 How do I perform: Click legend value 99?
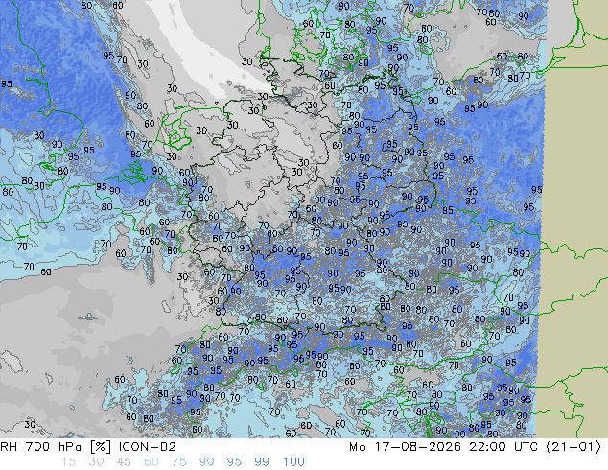tap(262, 462)
